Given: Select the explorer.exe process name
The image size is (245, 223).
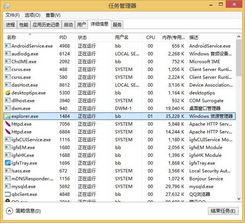Looking at the screenshot, I should (x=25, y=116).
